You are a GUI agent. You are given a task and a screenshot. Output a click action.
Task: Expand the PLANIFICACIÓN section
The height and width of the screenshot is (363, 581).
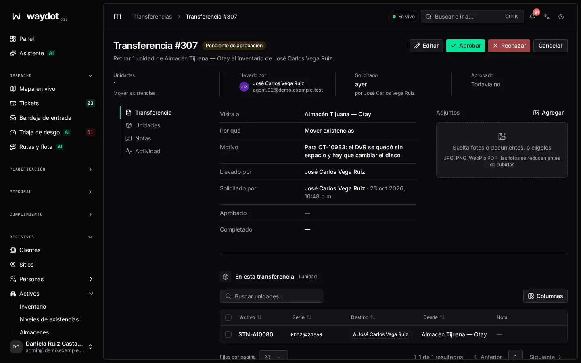point(52,169)
